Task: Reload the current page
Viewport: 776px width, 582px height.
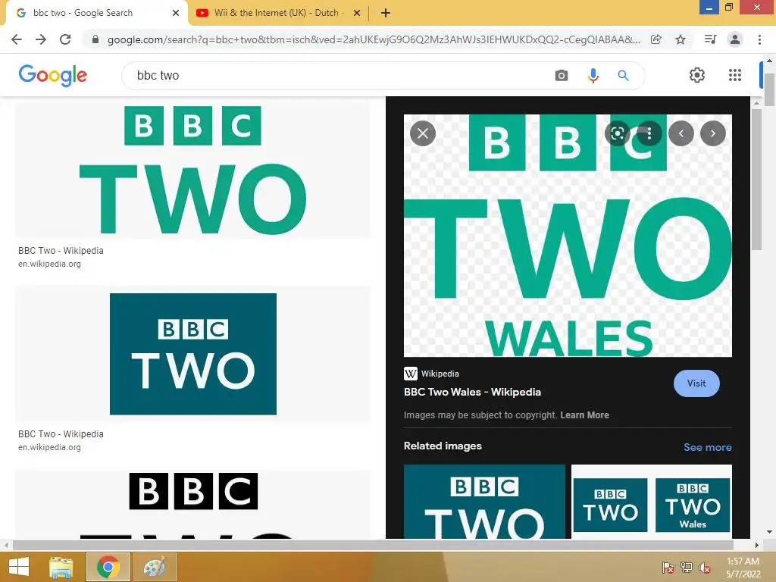Action: pos(65,39)
